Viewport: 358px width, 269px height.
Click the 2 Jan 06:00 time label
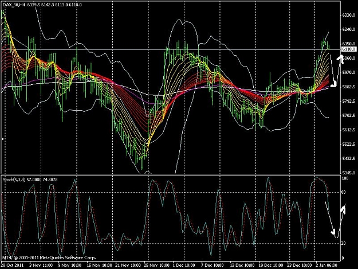326,265
